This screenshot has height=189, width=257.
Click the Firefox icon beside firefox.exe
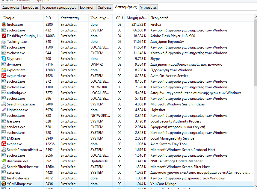(4, 25)
